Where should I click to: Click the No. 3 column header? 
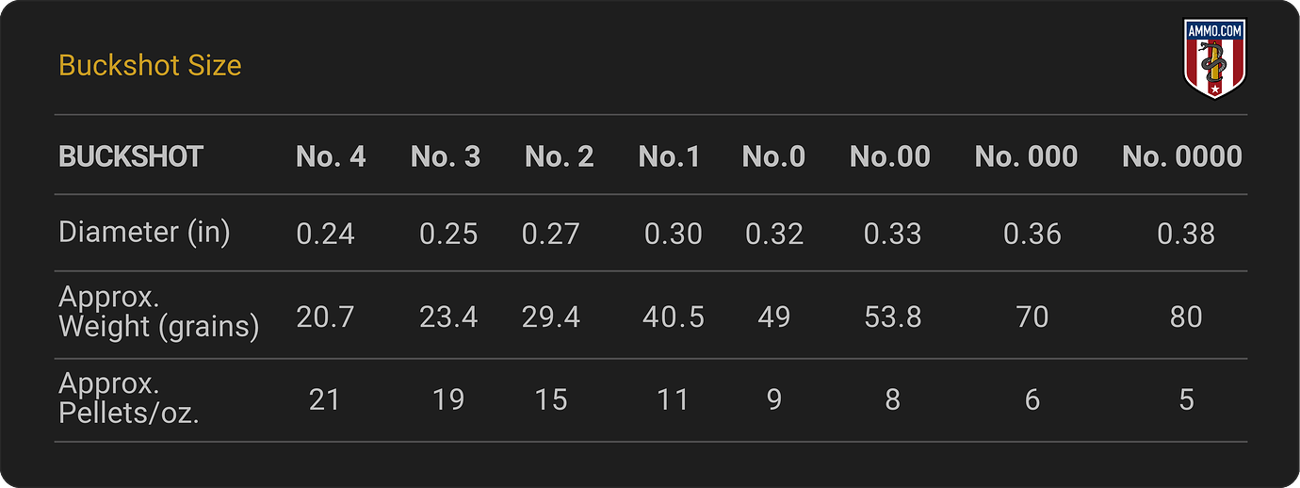coord(446,156)
